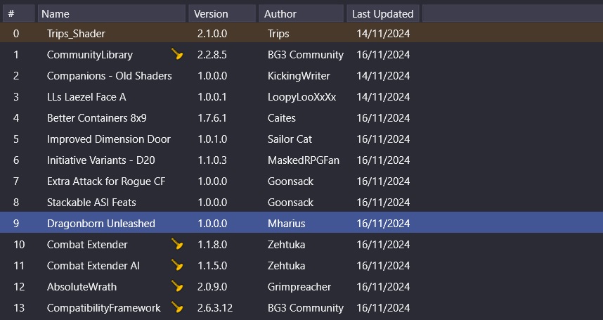Select the LLs Laezel Face A mod
This screenshot has width=603, height=320.
pos(86,96)
